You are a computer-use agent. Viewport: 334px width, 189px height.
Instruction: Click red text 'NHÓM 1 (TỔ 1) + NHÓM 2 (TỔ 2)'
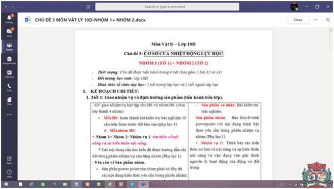[174, 63]
